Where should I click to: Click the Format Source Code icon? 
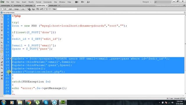[2, 79]
